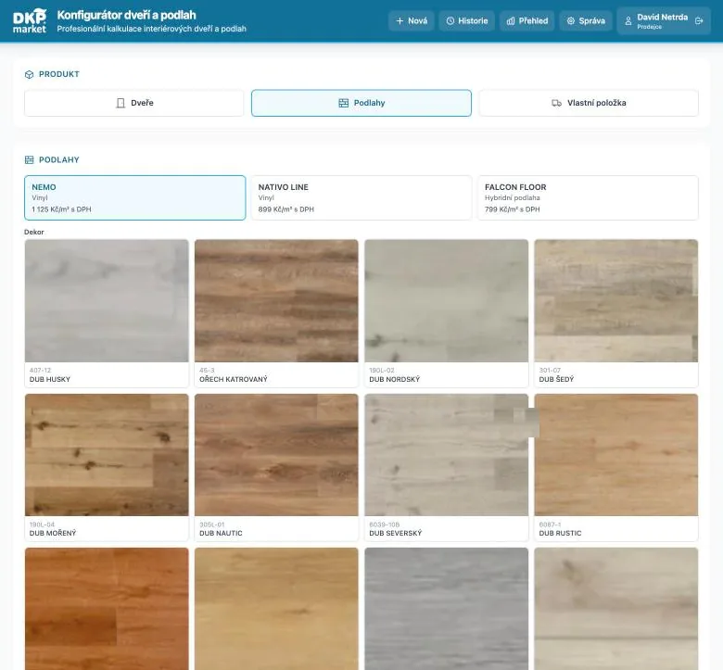This screenshot has height=670, width=723.
Task: Click the Konfigurátor dveří a podlah title
Action: (x=126, y=15)
